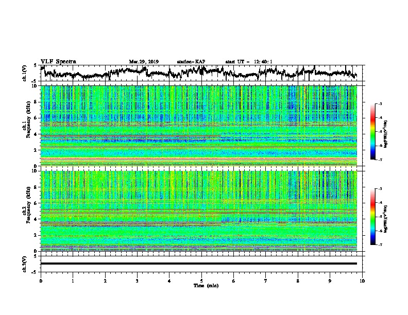
Task: Click the "ch.1(V)" waveform axis label
Action: [25, 73]
